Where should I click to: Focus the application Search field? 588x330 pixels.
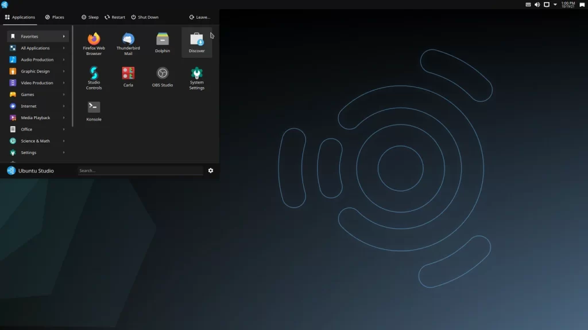tap(140, 171)
